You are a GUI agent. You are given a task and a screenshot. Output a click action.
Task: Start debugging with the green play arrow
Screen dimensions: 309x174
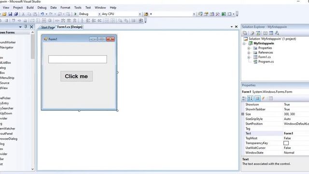(x=75, y=14)
